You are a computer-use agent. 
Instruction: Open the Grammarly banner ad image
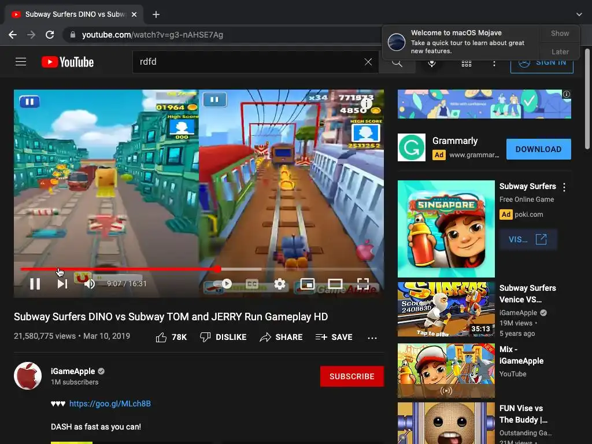point(484,104)
